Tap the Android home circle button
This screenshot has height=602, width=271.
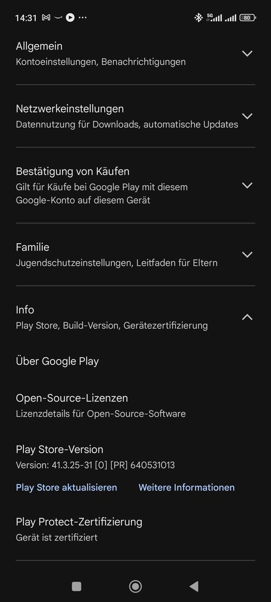[x=135, y=586]
